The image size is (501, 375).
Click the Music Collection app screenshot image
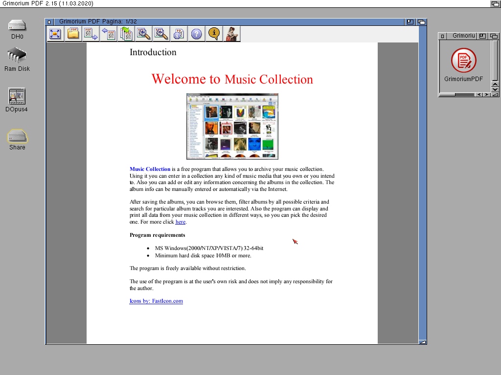pos(232,126)
